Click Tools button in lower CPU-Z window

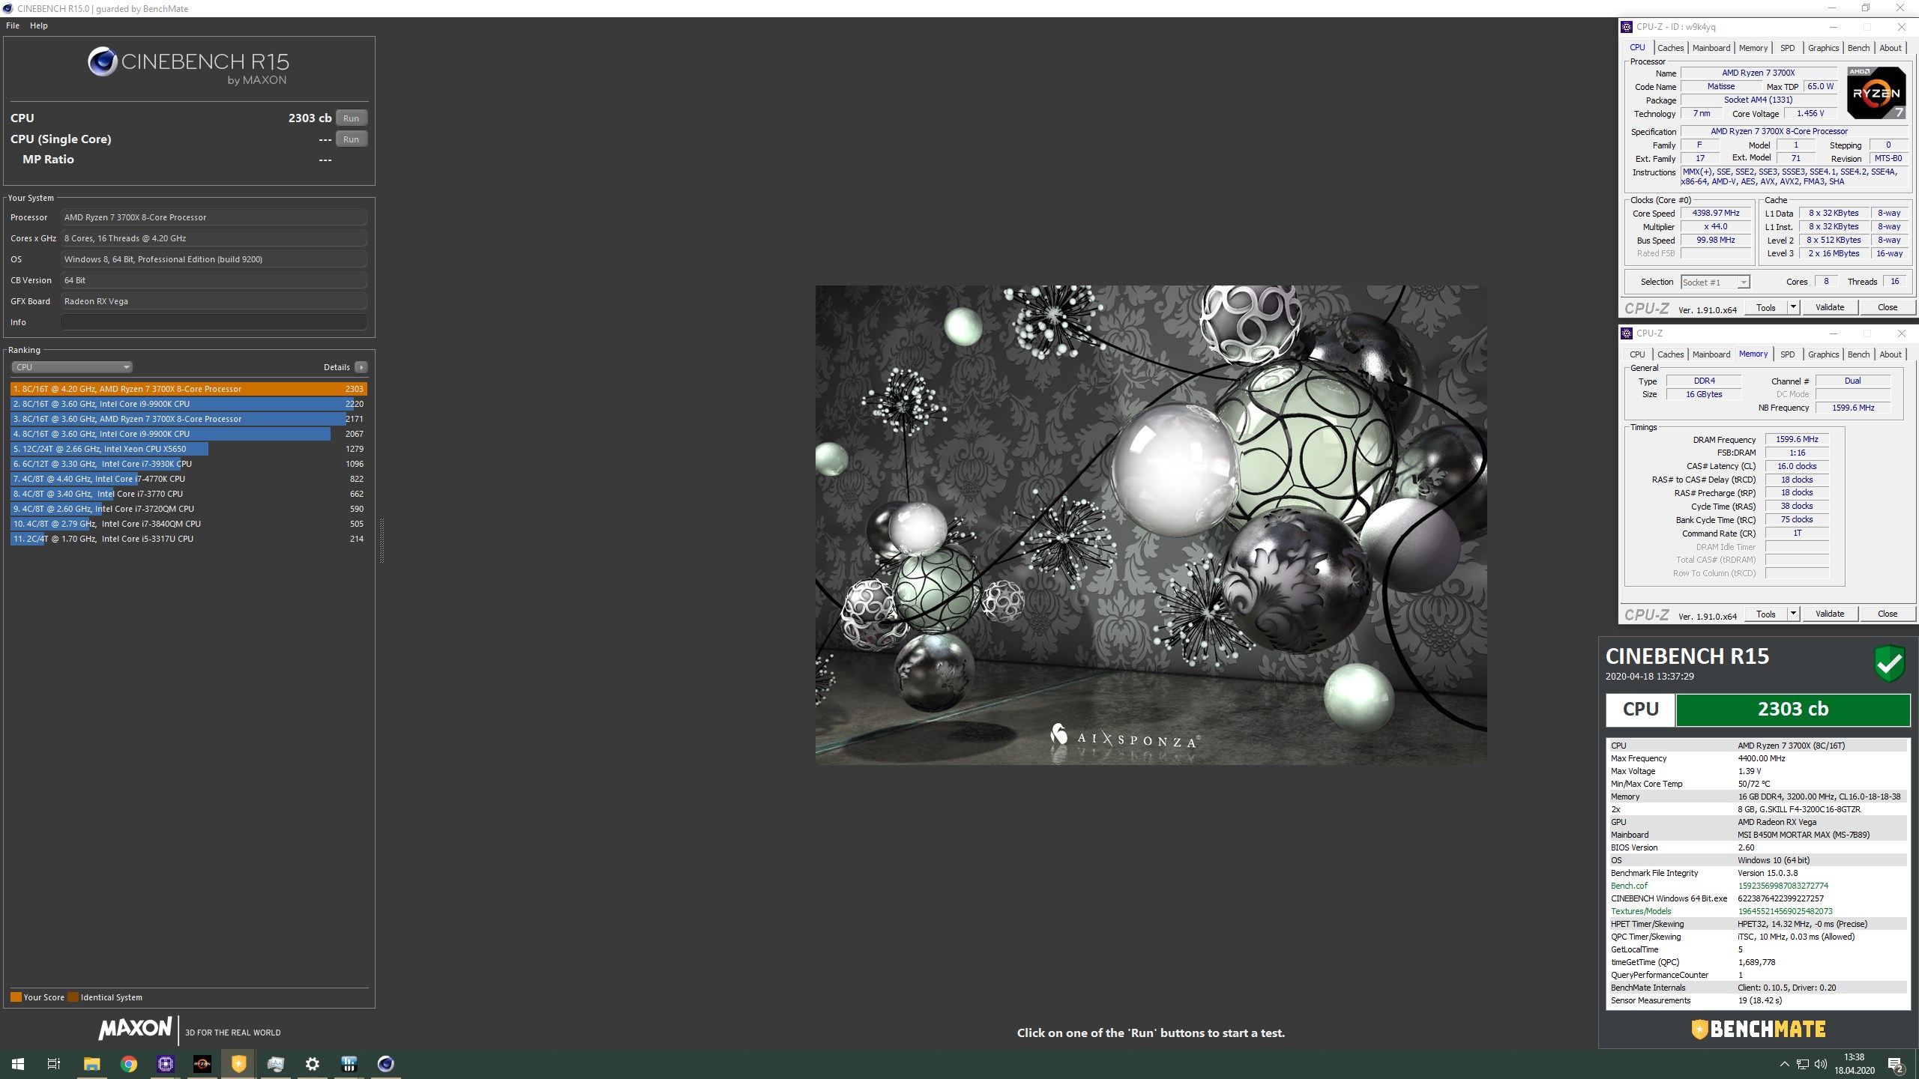click(x=1765, y=614)
